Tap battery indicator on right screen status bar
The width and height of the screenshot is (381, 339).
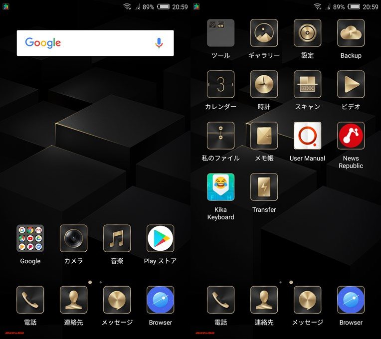(354, 6)
